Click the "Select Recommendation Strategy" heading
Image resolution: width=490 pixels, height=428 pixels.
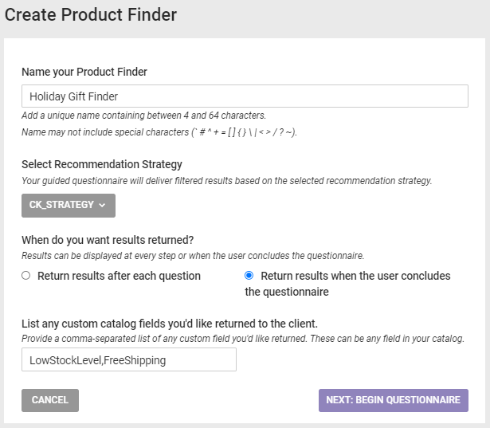102,164
